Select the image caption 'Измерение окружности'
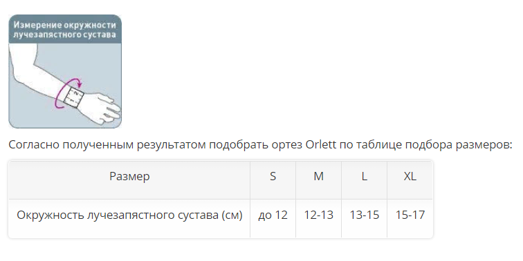Viewport: 523px width, 261px height. tap(65, 25)
